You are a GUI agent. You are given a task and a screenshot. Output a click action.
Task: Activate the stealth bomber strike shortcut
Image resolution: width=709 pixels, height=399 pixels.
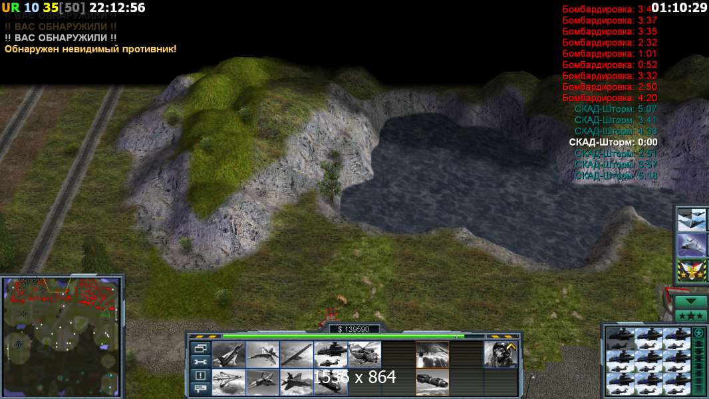[x=691, y=219]
